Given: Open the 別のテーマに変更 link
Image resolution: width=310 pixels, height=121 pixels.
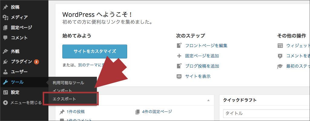Looking at the screenshot, I should (x=91, y=65).
